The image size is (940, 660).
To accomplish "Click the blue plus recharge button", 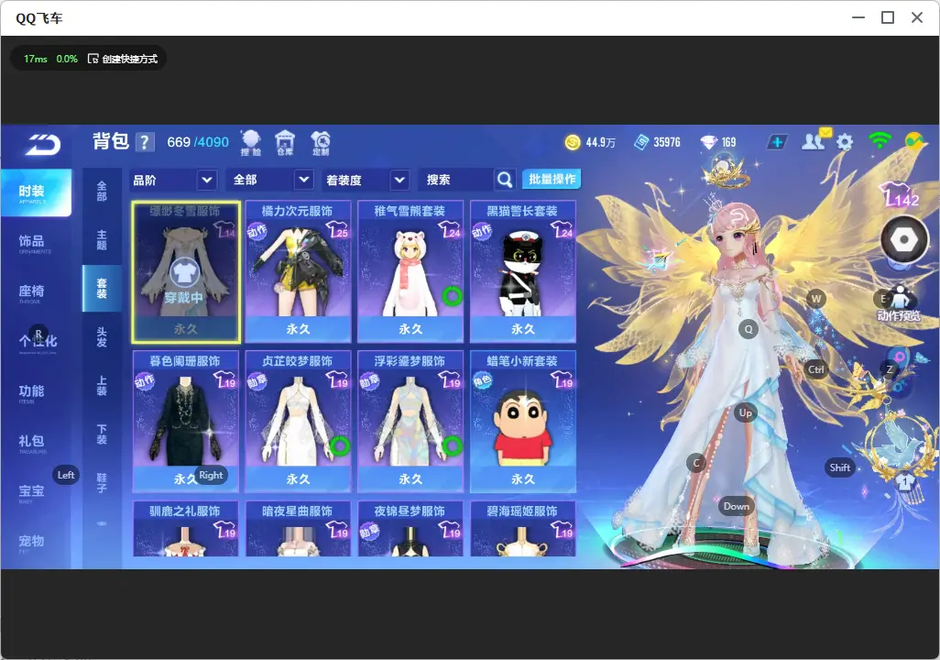I will pos(777,142).
